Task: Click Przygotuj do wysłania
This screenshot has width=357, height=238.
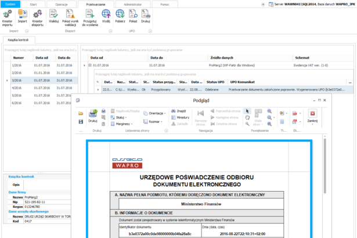Action: [x=90, y=18]
